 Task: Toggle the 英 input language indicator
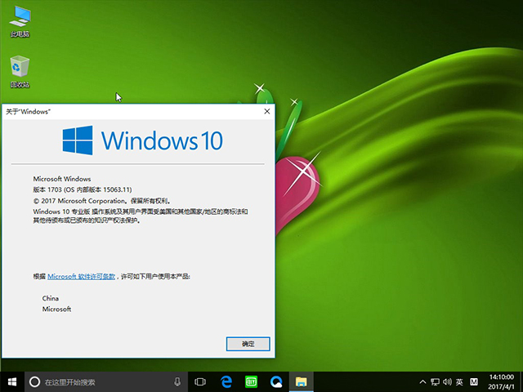[x=459, y=381]
